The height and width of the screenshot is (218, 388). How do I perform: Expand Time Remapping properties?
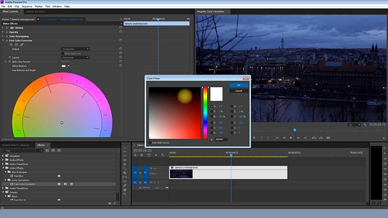coord(3,36)
